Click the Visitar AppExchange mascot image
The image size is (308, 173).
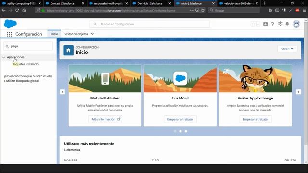click(x=256, y=78)
